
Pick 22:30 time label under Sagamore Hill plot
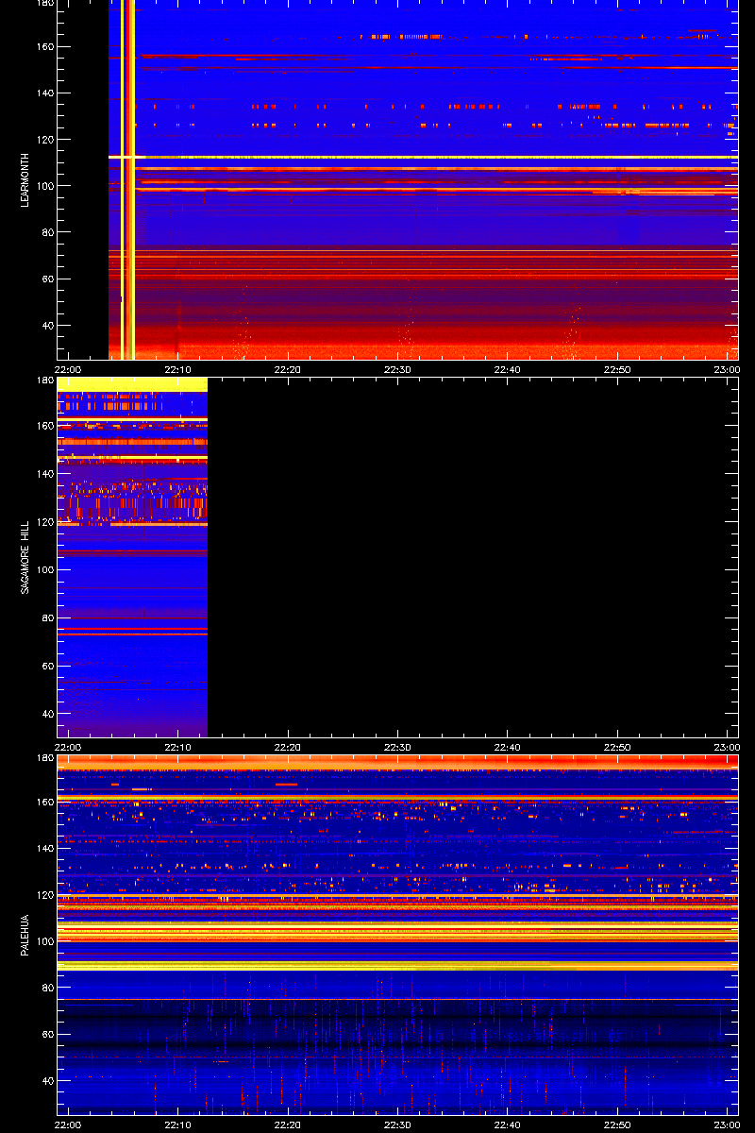pos(397,747)
